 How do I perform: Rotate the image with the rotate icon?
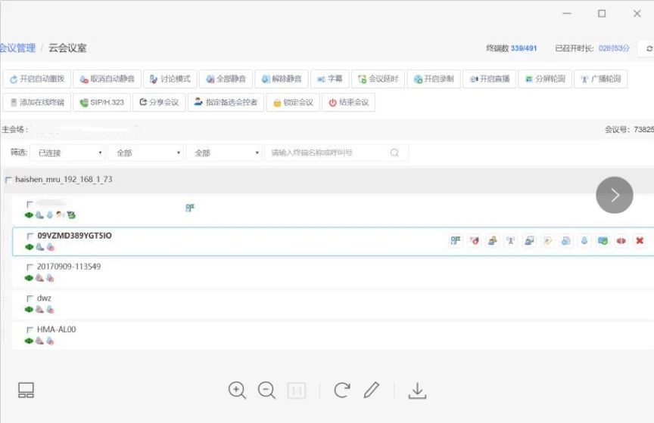pos(342,390)
